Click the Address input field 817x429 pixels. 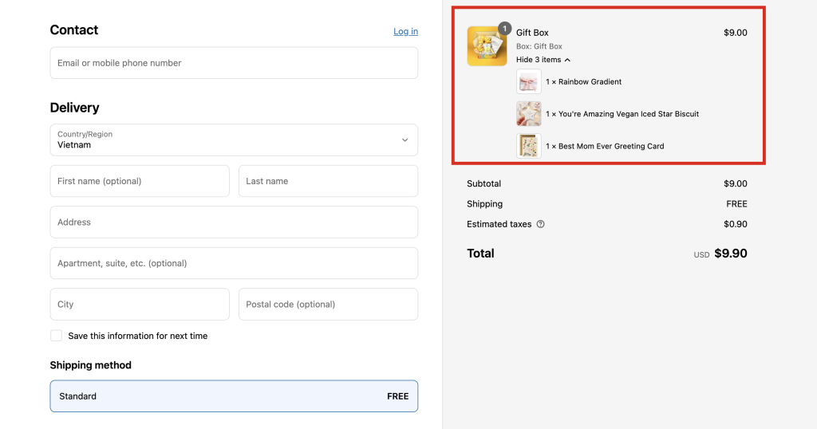click(x=234, y=222)
